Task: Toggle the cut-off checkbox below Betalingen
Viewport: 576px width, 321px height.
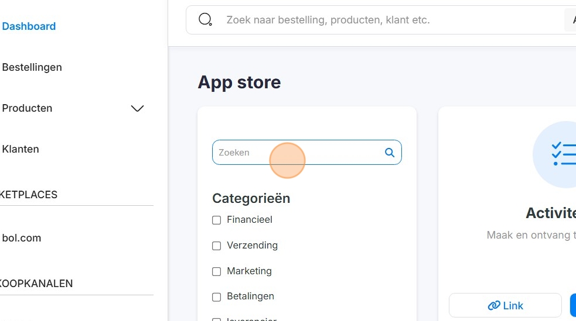Action: [216, 319]
